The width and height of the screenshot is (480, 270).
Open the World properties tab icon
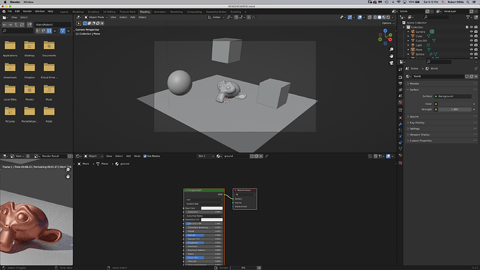click(x=401, y=102)
